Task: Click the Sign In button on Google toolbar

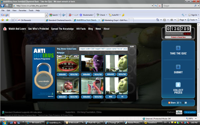Action: [x=193, y=15]
